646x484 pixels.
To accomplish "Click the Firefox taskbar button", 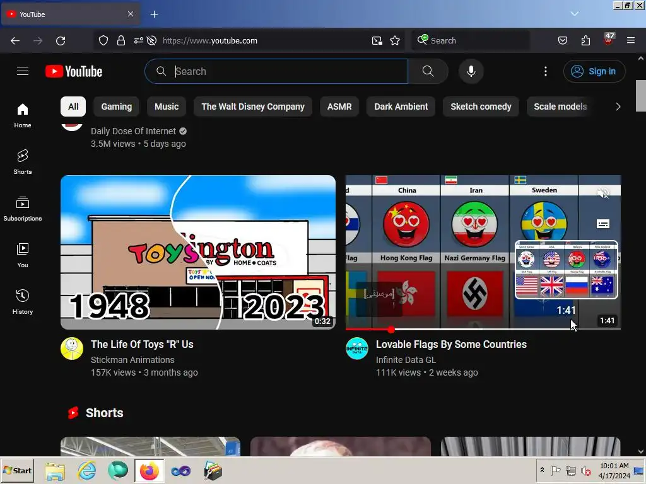I will (150, 470).
